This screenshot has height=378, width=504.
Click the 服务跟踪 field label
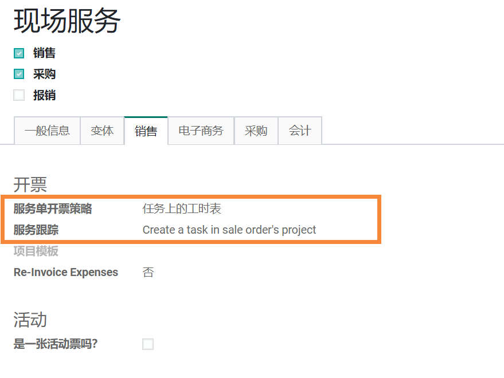(36, 230)
